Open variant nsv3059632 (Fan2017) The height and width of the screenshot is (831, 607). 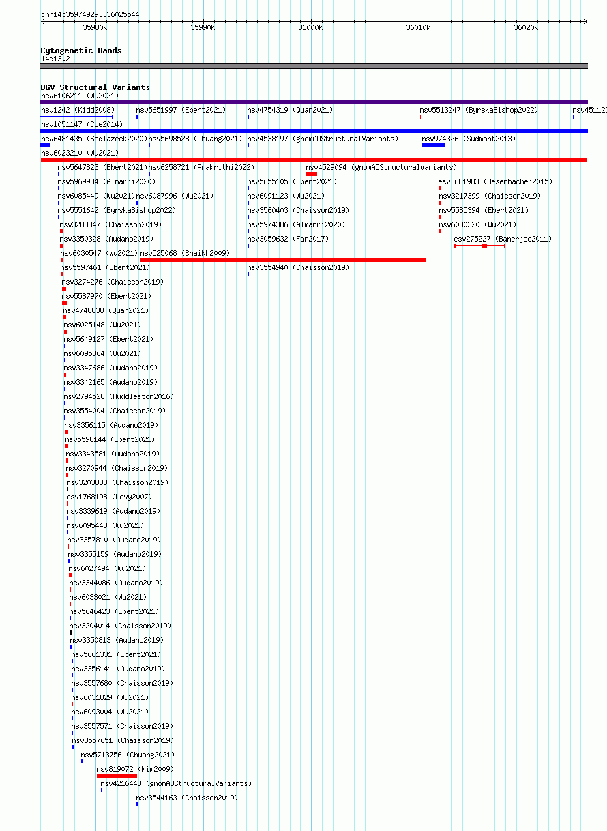(288, 239)
